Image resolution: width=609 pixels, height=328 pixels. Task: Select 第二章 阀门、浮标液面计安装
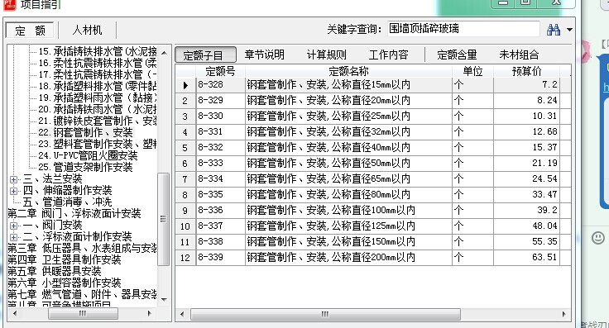coord(74,214)
